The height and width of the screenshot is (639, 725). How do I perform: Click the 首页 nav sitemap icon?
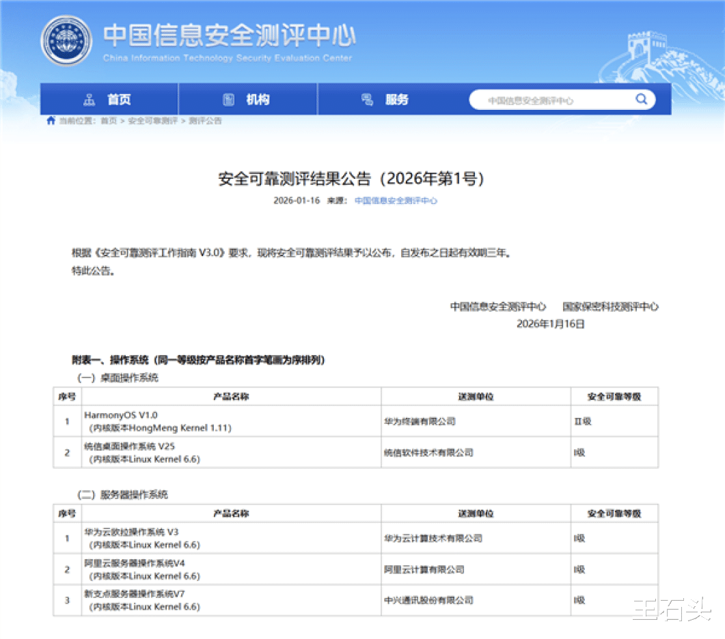89,100
